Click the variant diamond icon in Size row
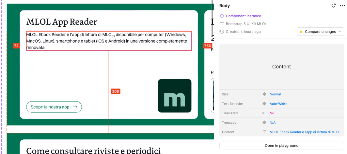 [264, 94]
